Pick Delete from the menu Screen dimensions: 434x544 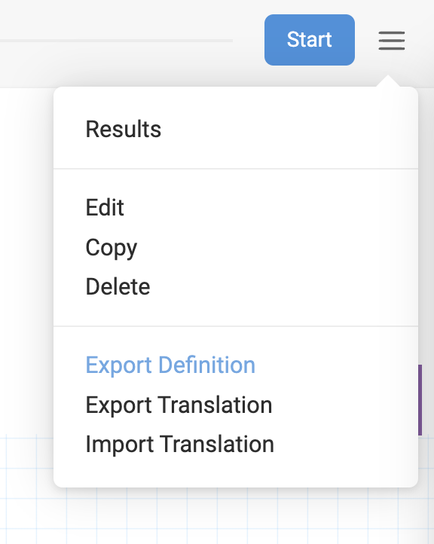pos(118,286)
